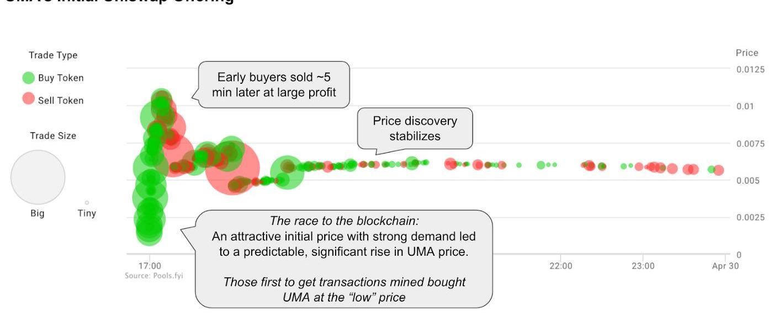Click the "Price discovery stabilizes" callout

coord(415,128)
